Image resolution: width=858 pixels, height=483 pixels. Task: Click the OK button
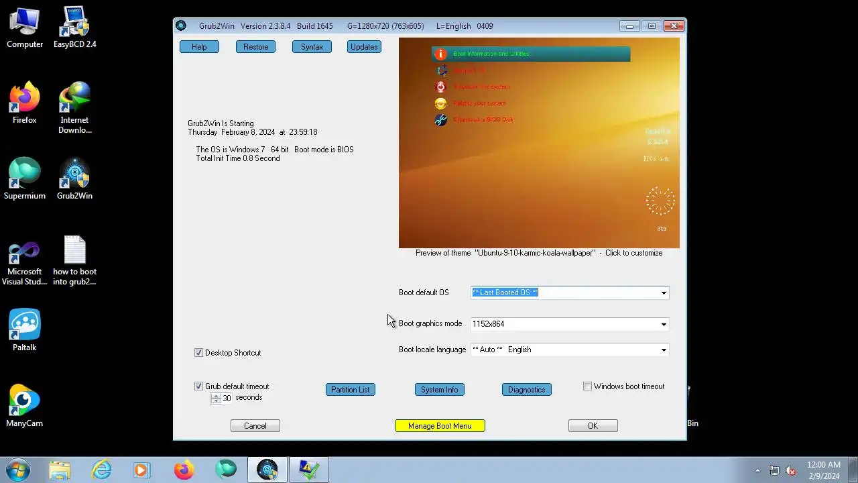593,426
